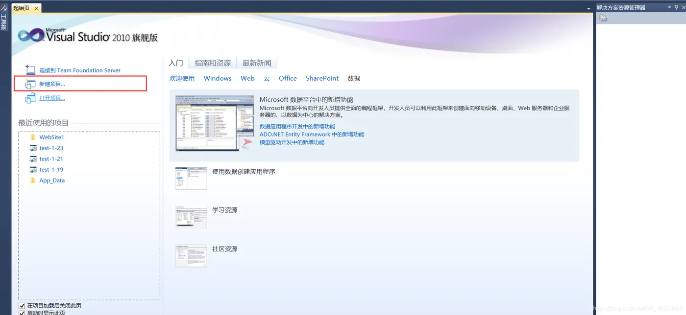Open recent item App_Data
Viewport: 686px width, 315px height.
pos(52,180)
